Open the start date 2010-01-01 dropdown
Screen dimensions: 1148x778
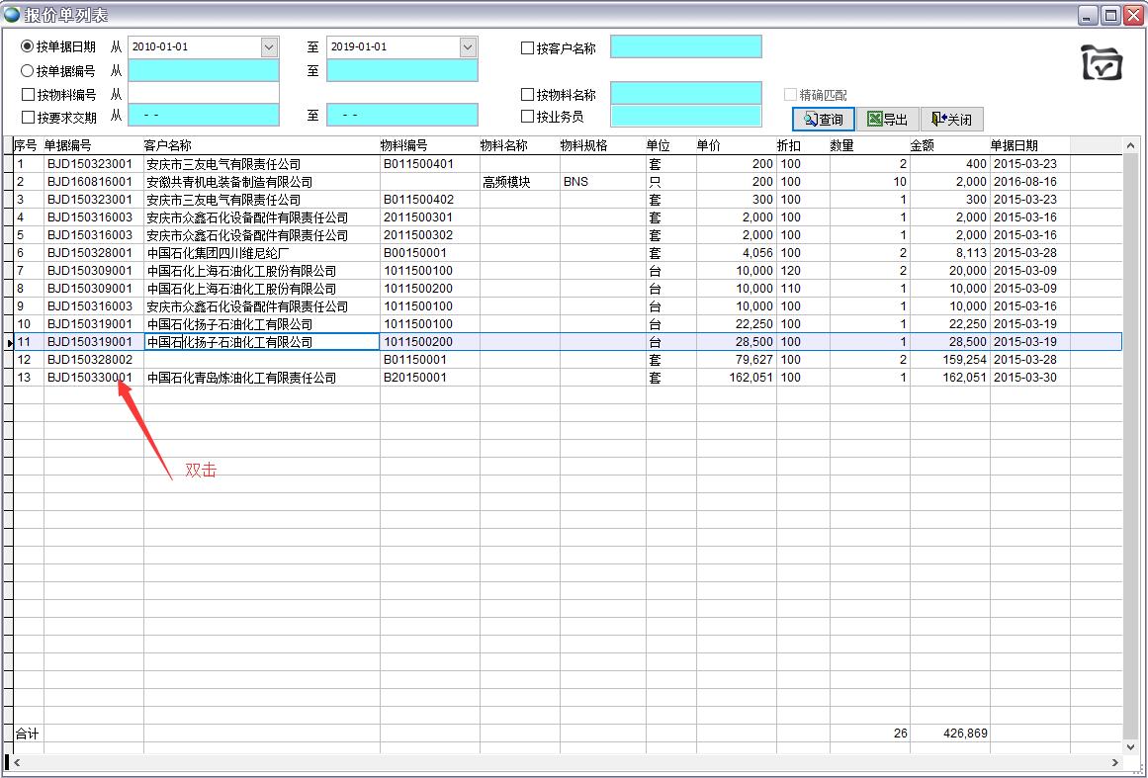coord(269,47)
